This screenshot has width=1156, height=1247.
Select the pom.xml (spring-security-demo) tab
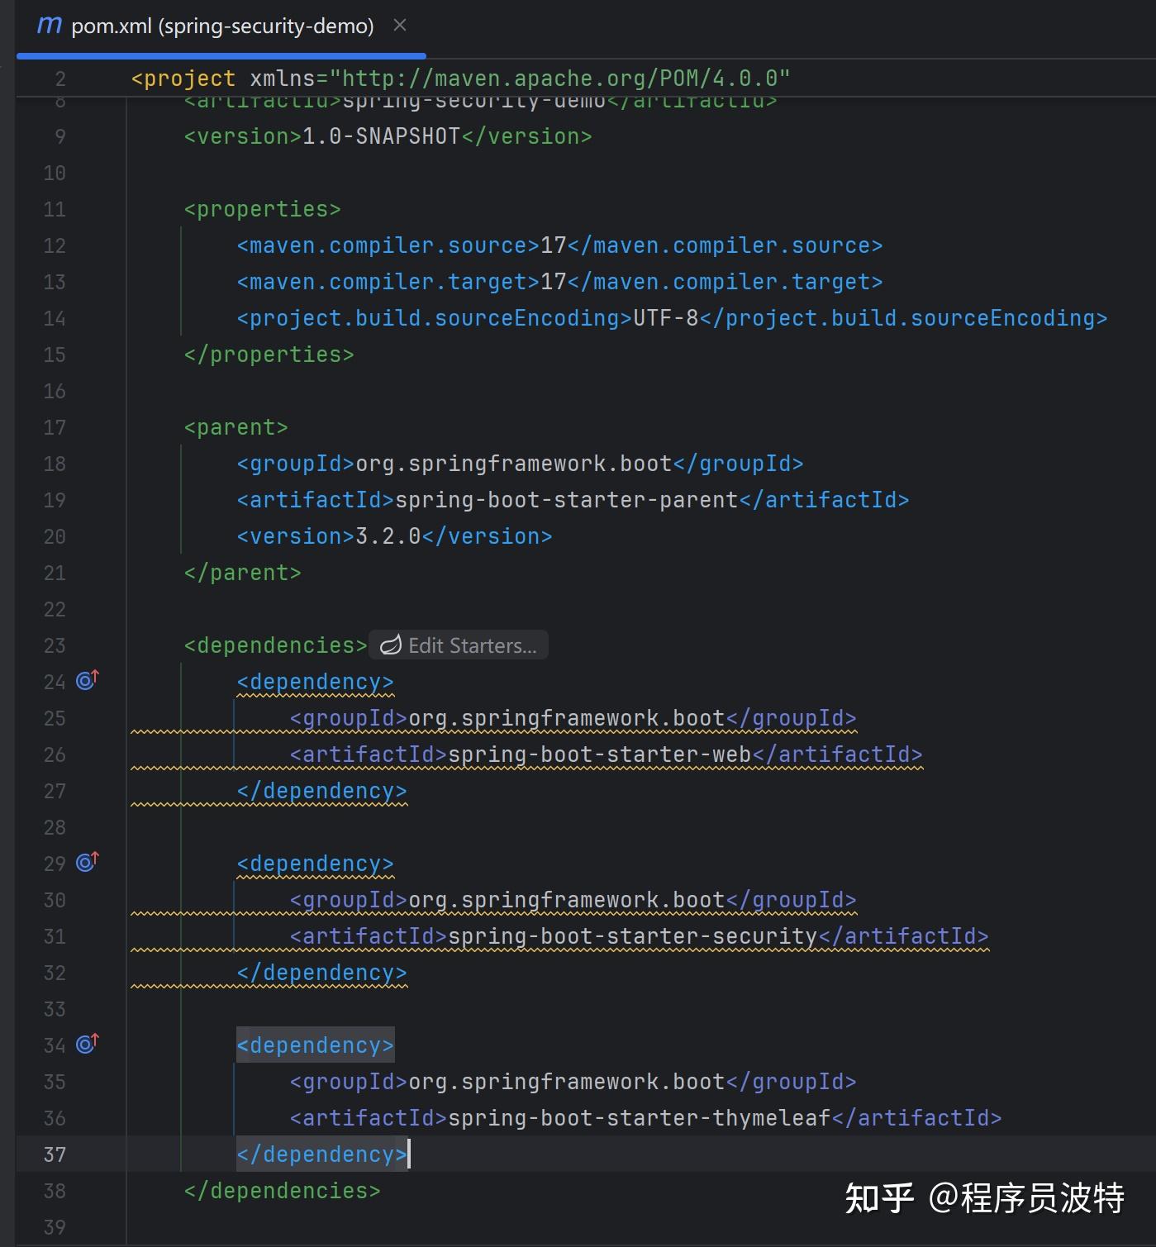click(x=221, y=26)
